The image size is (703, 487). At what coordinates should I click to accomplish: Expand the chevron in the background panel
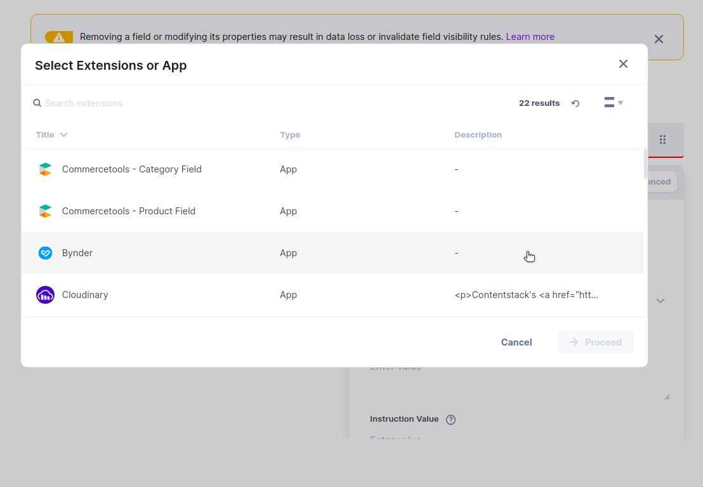pyautogui.click(x=660, y=301)
